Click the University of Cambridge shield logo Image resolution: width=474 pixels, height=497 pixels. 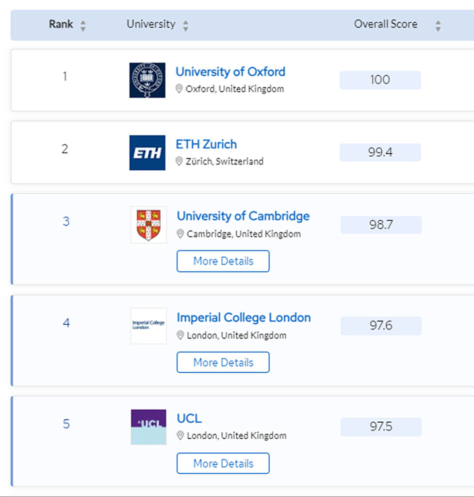[x=148, y=225]
